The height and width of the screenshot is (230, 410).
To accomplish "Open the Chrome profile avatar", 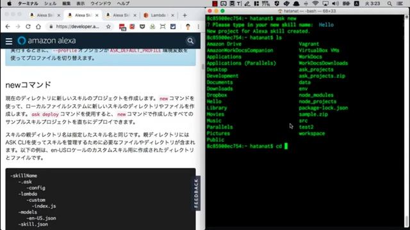I will (x=188, y=27).
